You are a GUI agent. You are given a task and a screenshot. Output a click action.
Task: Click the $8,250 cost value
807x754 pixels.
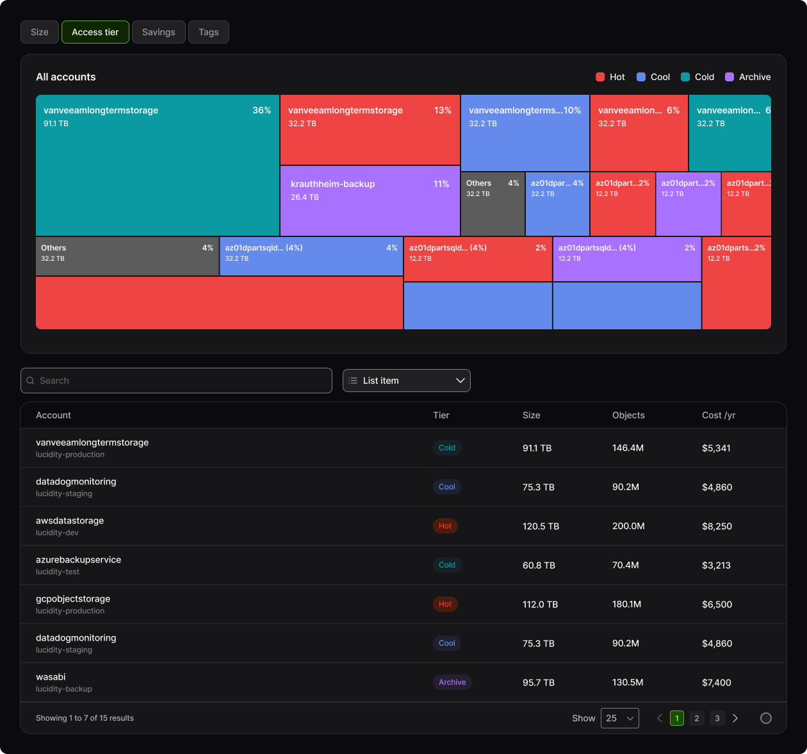pos(717,526)
